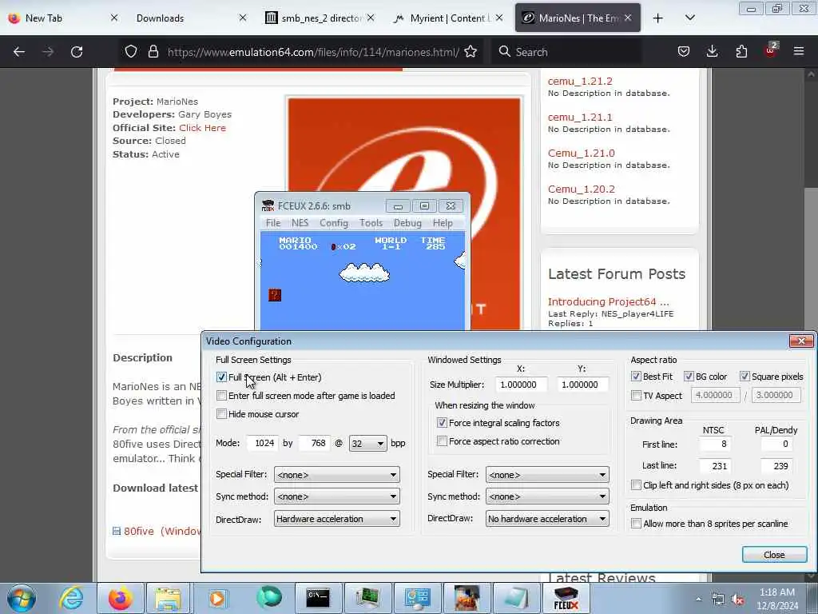
Task: List all tabs with the chevron icon
Action: 689,18
